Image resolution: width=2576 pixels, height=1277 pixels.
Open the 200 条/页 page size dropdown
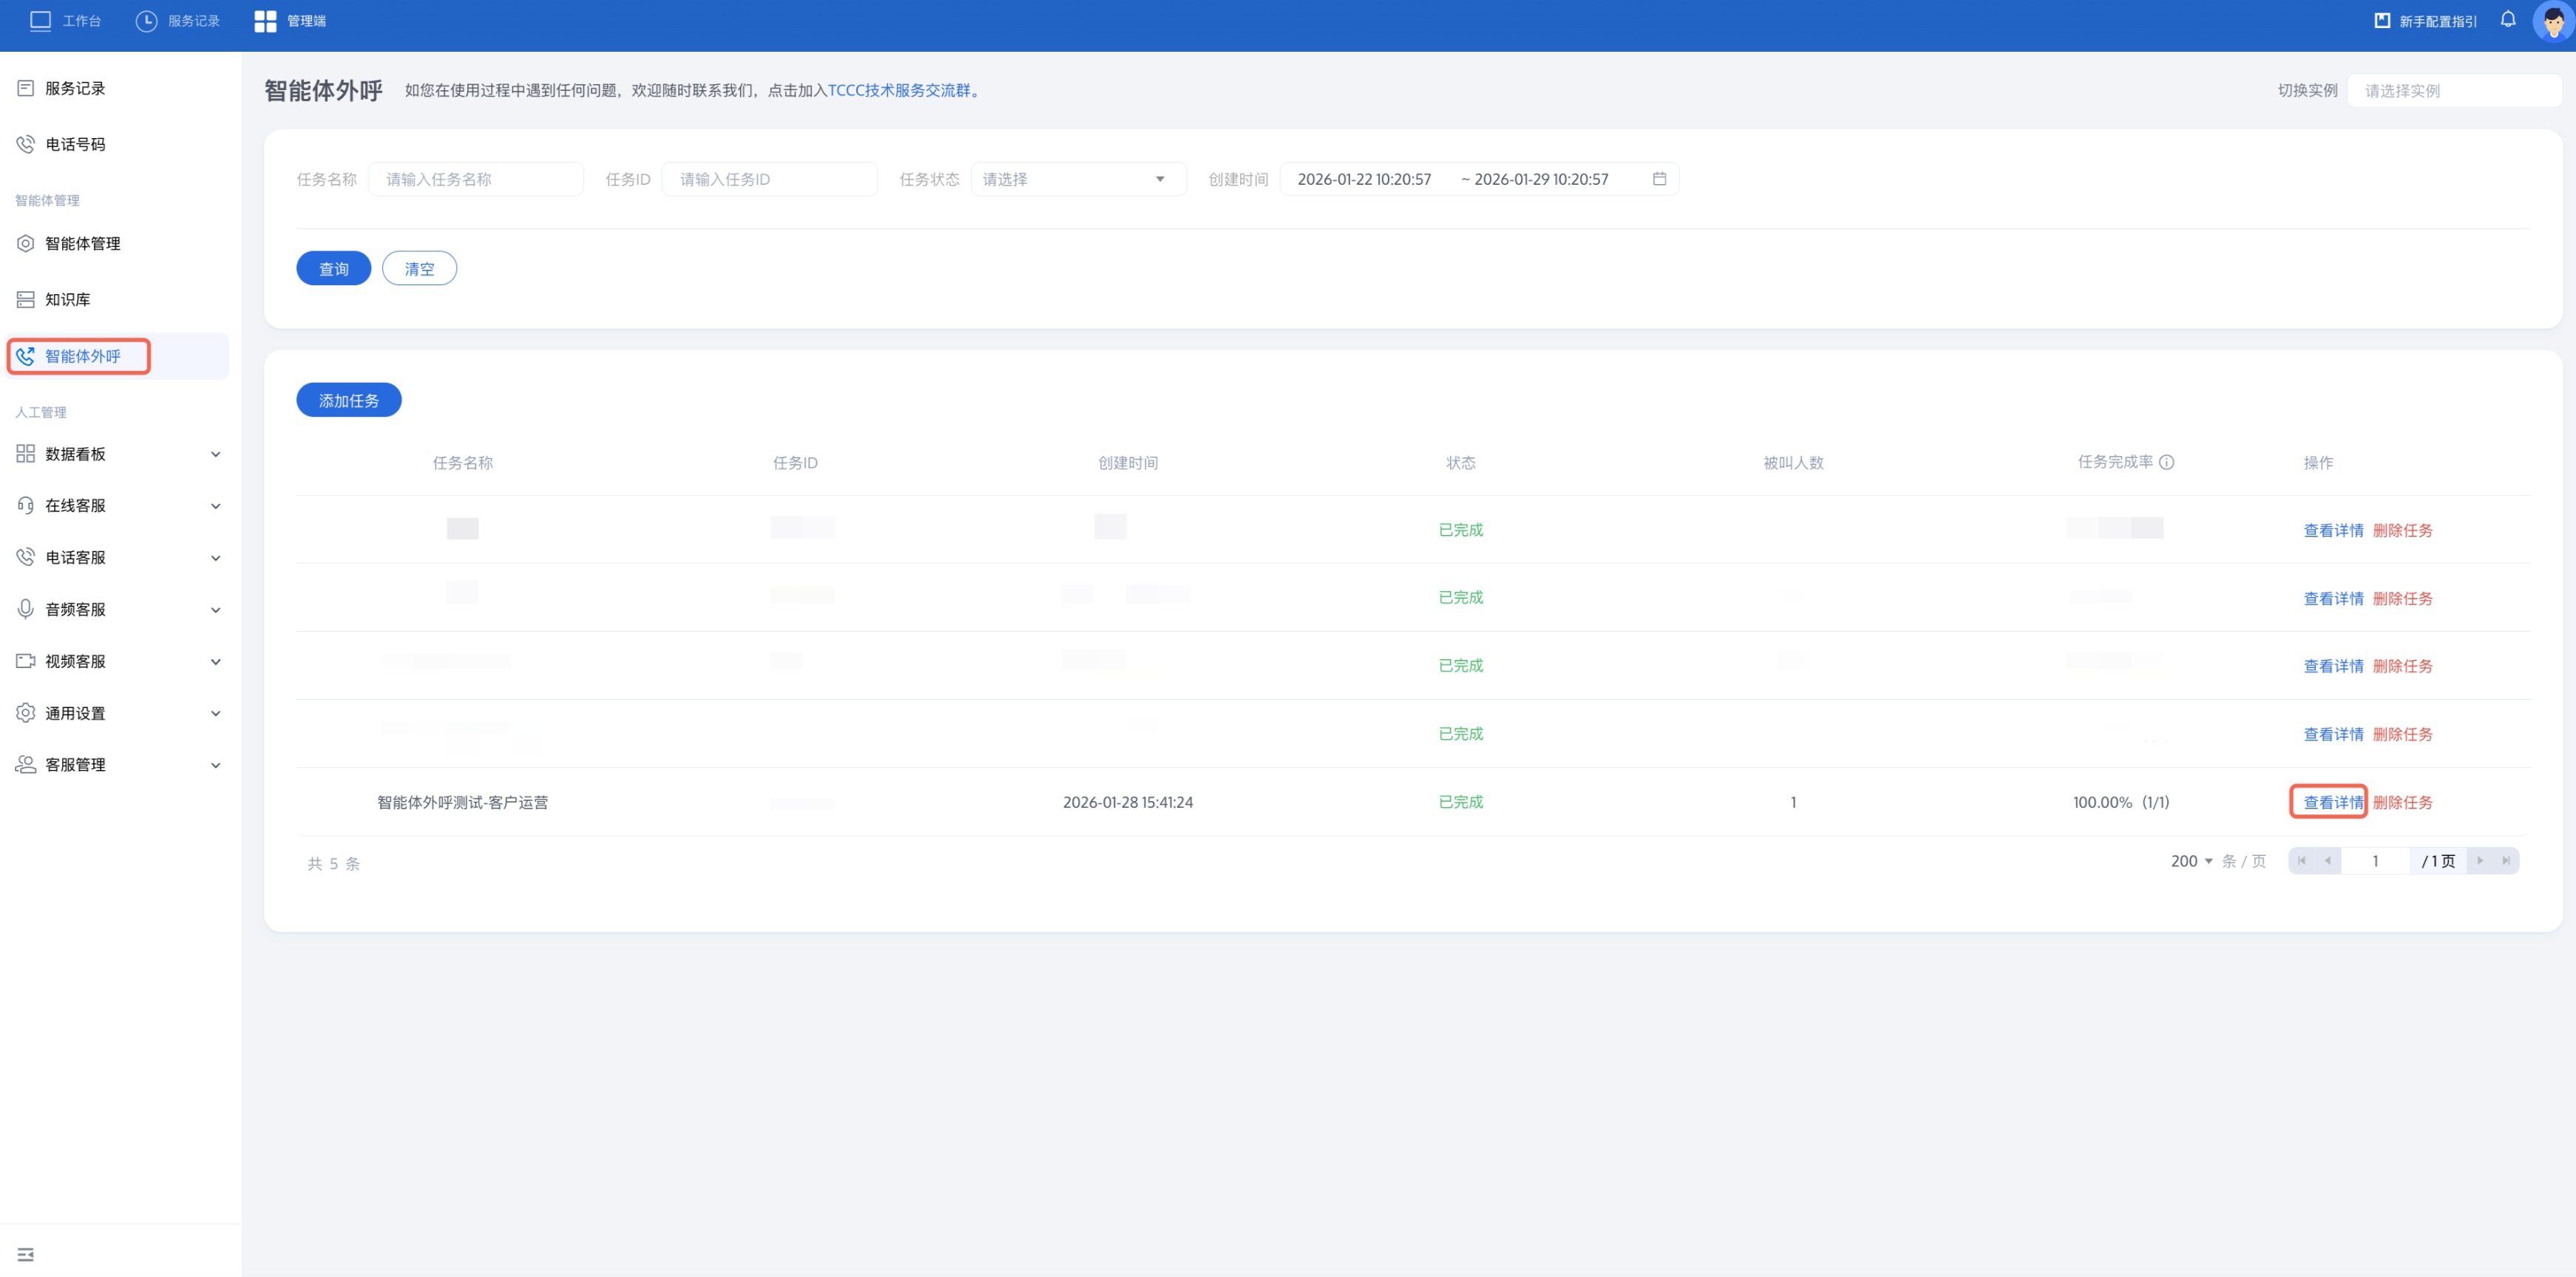(x=2191, y=860)
